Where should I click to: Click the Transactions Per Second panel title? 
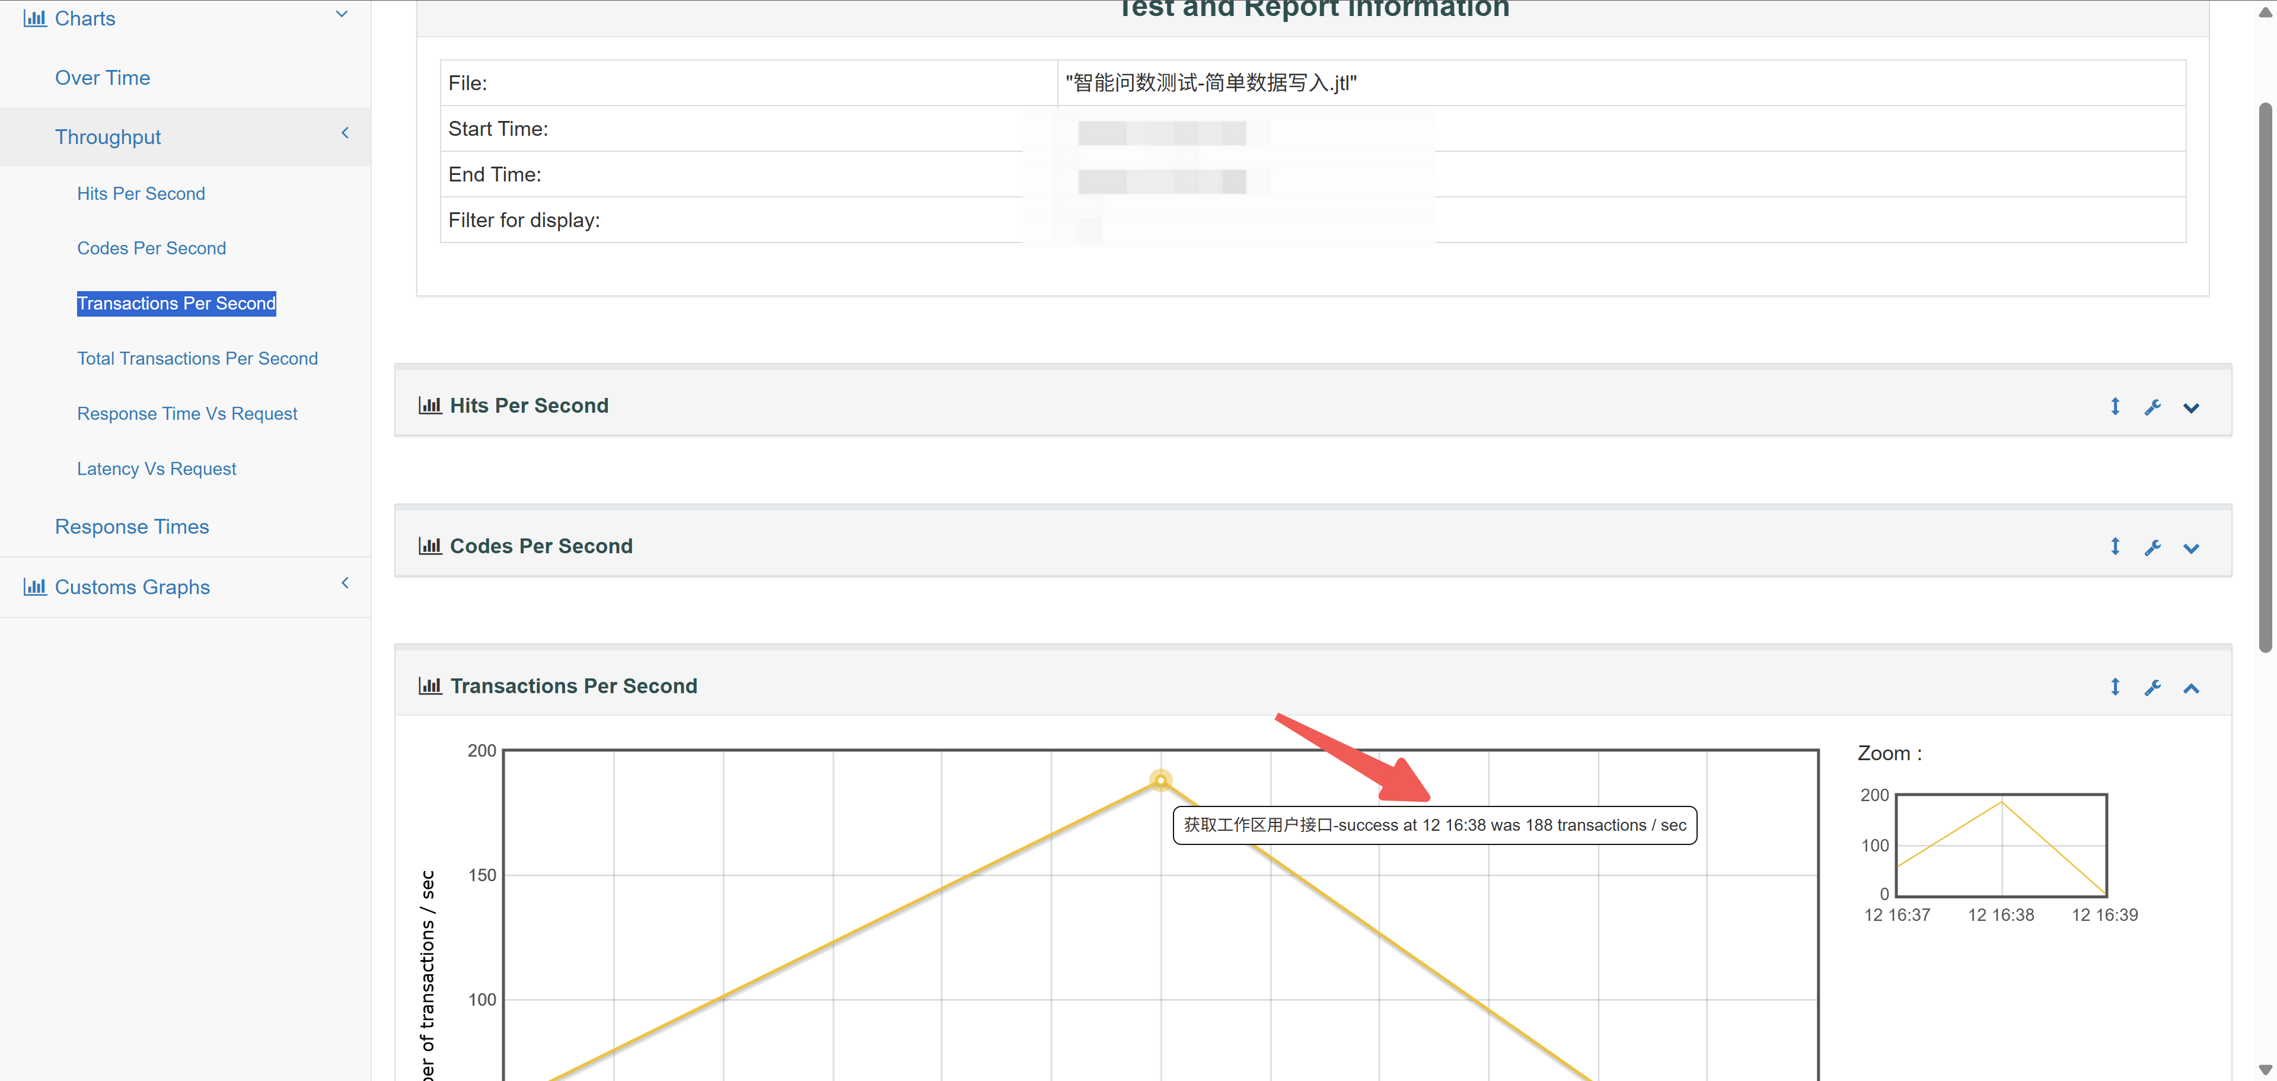[x=573, y=686]
